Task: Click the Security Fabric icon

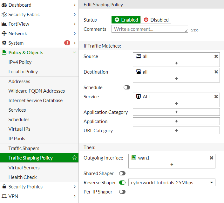Action: point(4,14)
